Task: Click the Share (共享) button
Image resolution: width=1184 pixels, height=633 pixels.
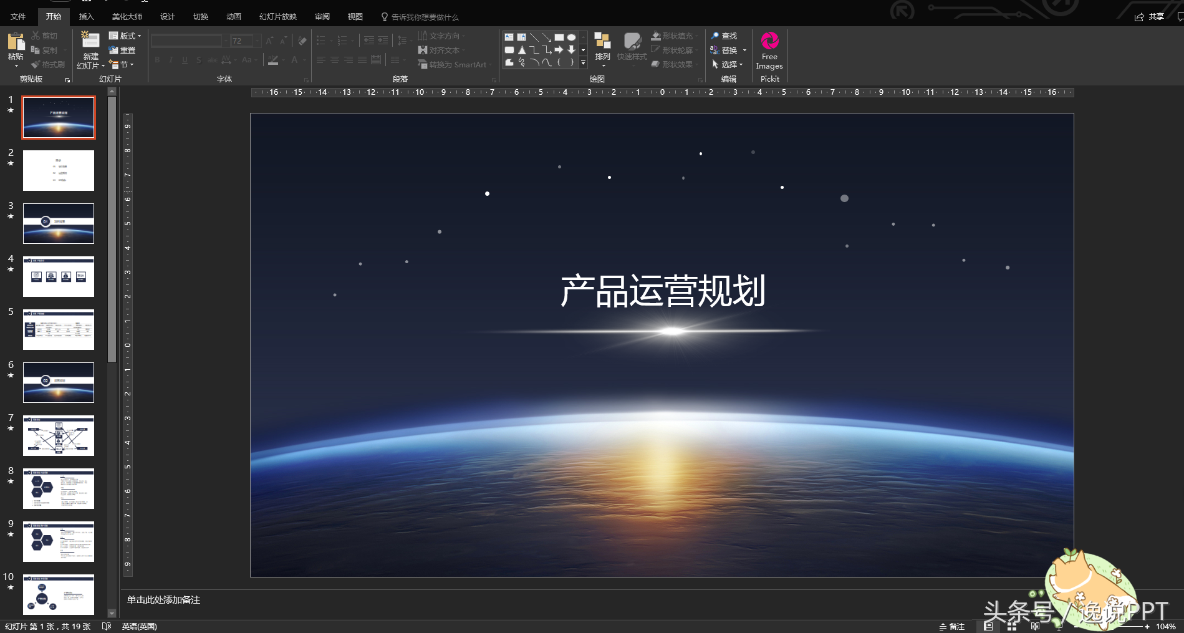Action: [1149, 17]
